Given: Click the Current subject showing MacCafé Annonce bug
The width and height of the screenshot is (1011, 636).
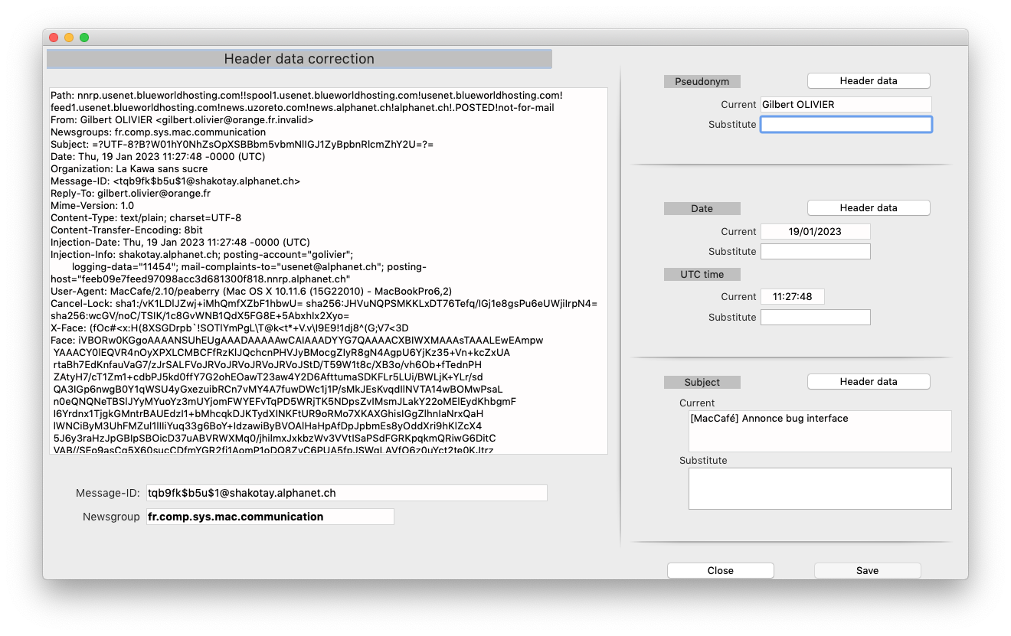Looking at the screenshot, I should tap(820, 431).
